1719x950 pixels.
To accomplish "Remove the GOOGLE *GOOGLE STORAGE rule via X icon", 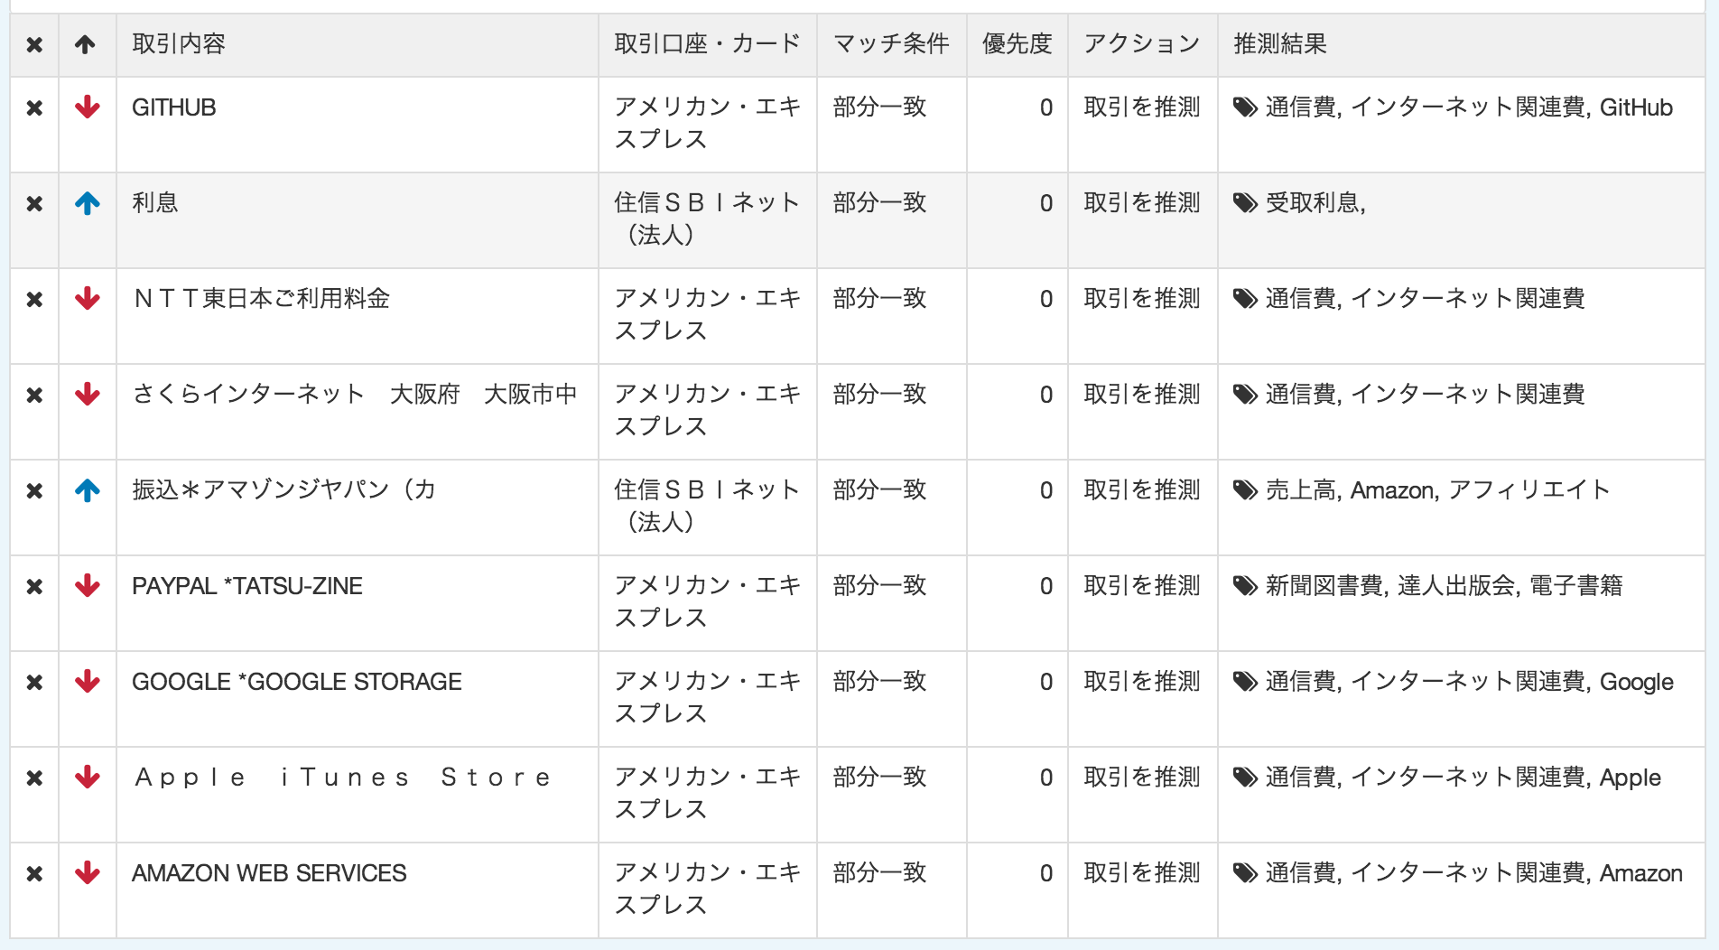I will [x=34, y=681].
